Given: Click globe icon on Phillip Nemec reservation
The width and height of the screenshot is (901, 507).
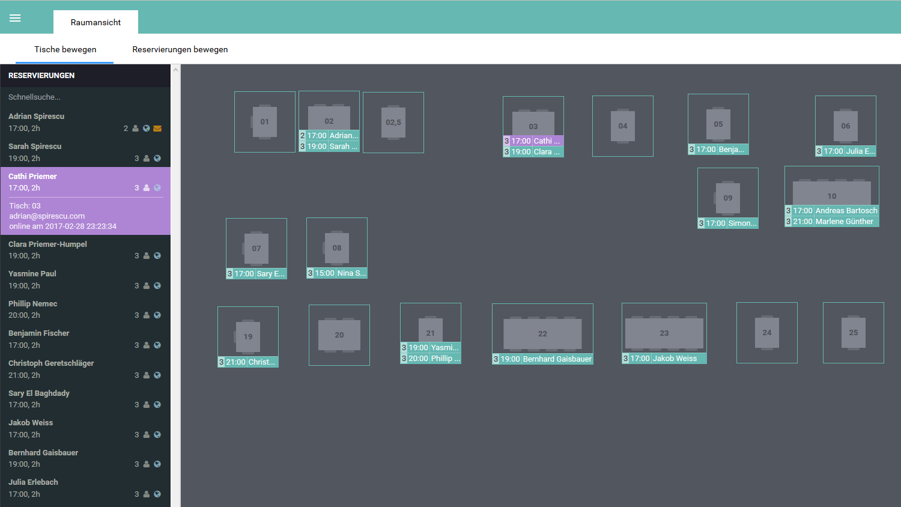Looking at the screenshot, I should (157, 315).
